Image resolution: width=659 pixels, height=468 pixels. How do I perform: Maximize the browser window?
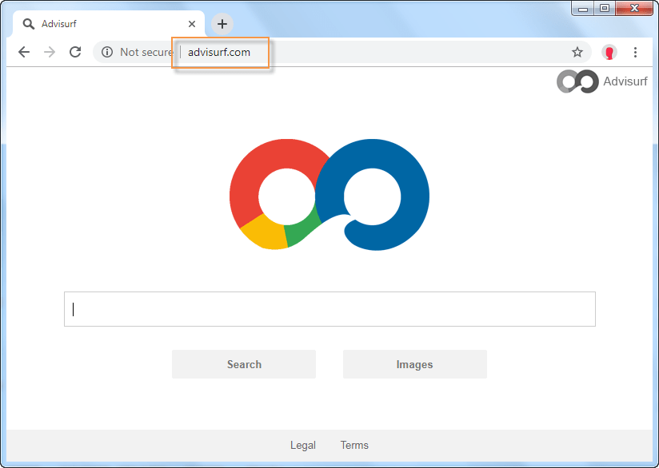605,9
